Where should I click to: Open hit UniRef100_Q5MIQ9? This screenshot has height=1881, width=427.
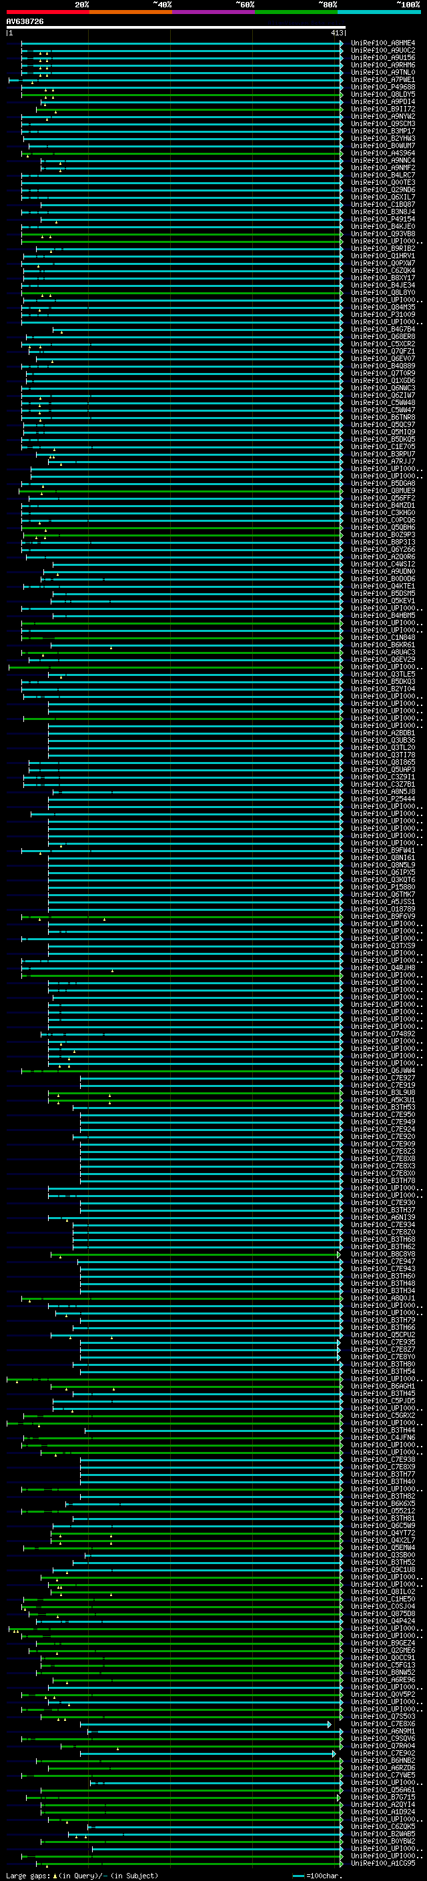pyautogui.click(x=382, y=432)
